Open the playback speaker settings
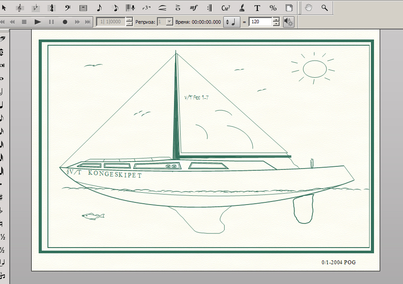Image resolution: width=403 pixels, height=284 pixels. click(x=288, y=22)
